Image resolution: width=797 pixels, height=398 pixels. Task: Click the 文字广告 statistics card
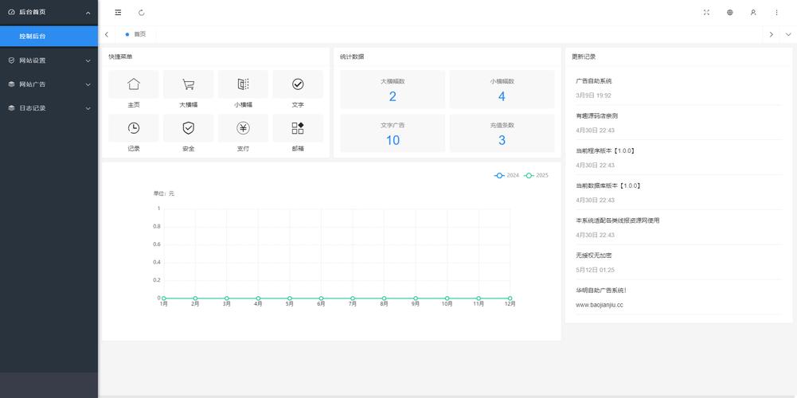click(x=393, y=133)
